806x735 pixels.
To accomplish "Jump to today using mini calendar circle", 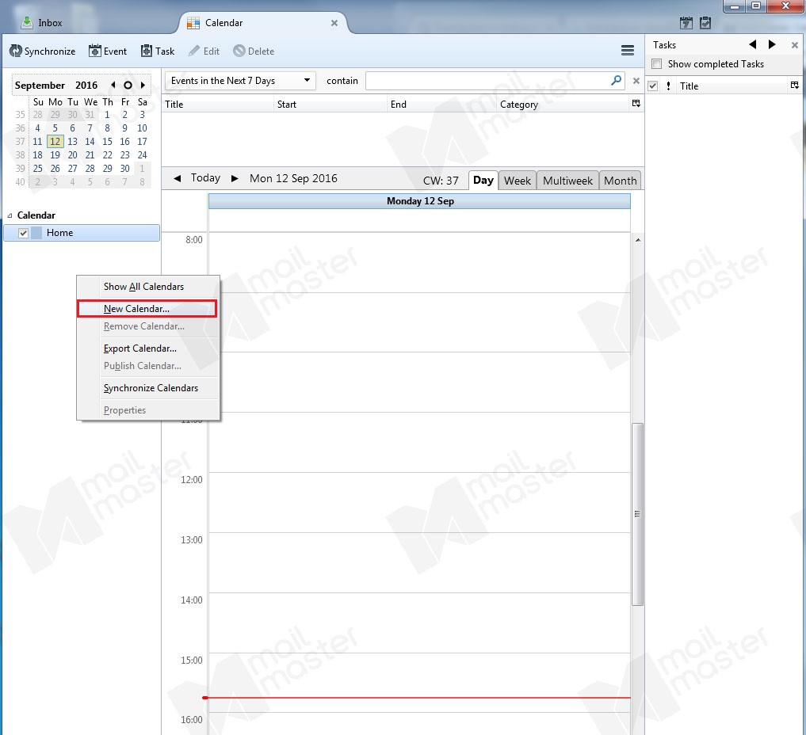I will click(128, 86).
